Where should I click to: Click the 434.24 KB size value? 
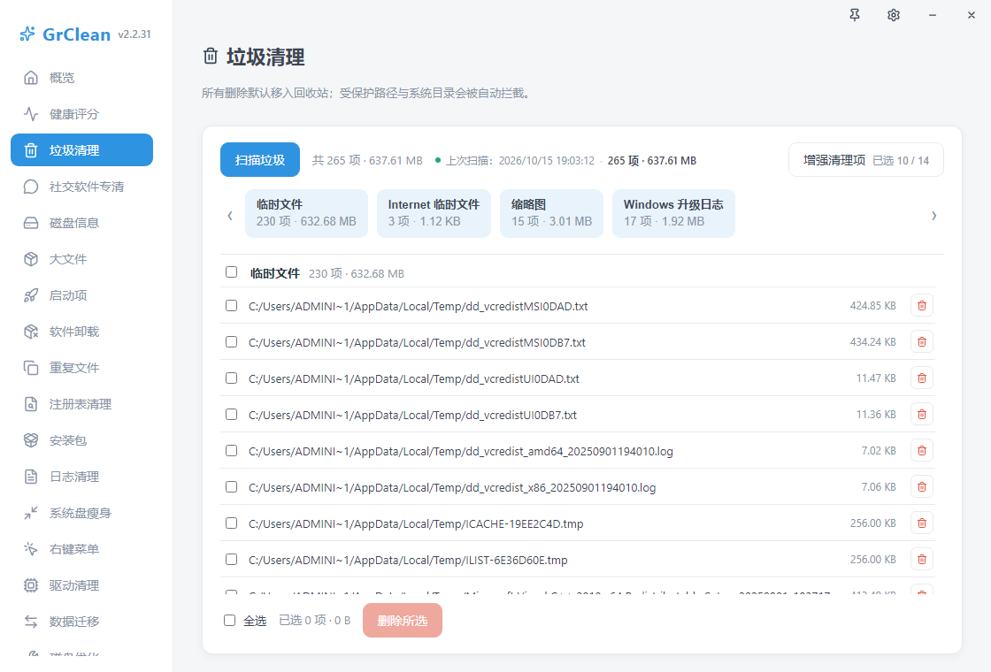click(872, 341)
